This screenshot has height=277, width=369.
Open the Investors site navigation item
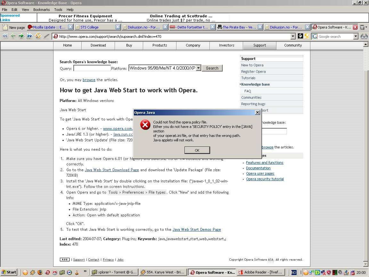click(226, 45)
